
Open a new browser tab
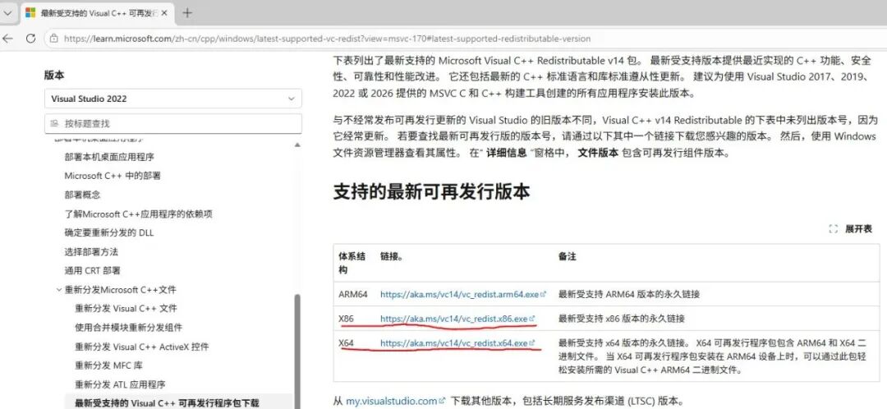pyautogui.click(x=187, y=12)
